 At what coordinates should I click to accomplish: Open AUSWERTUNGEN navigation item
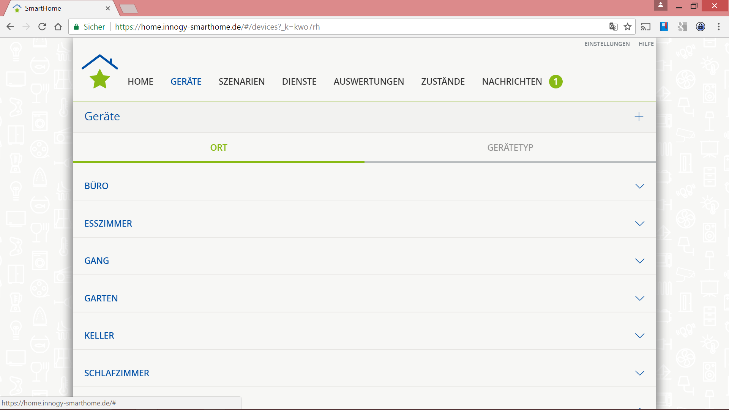click(368, 82)
